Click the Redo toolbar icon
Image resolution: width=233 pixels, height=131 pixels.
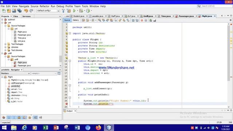coord(31,11)
